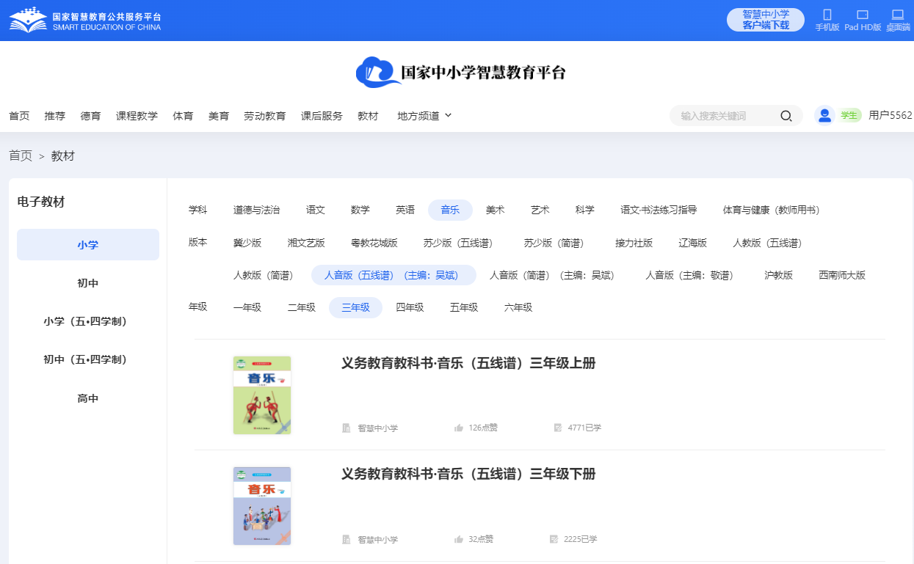914x564 pixels.
Task: Filter by 六年级 grade
Action: coord(518,307)
